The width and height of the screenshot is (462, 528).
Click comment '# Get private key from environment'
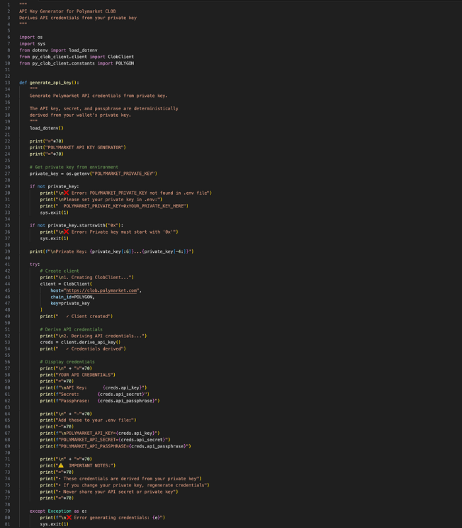(74, 167)
